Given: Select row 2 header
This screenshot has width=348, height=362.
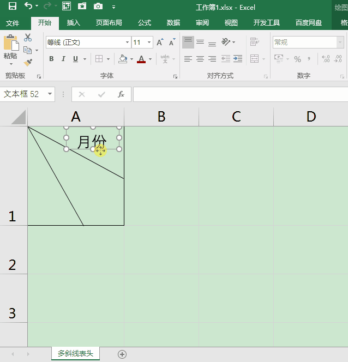Looking at the screenshot, I should tap(14, 250).
